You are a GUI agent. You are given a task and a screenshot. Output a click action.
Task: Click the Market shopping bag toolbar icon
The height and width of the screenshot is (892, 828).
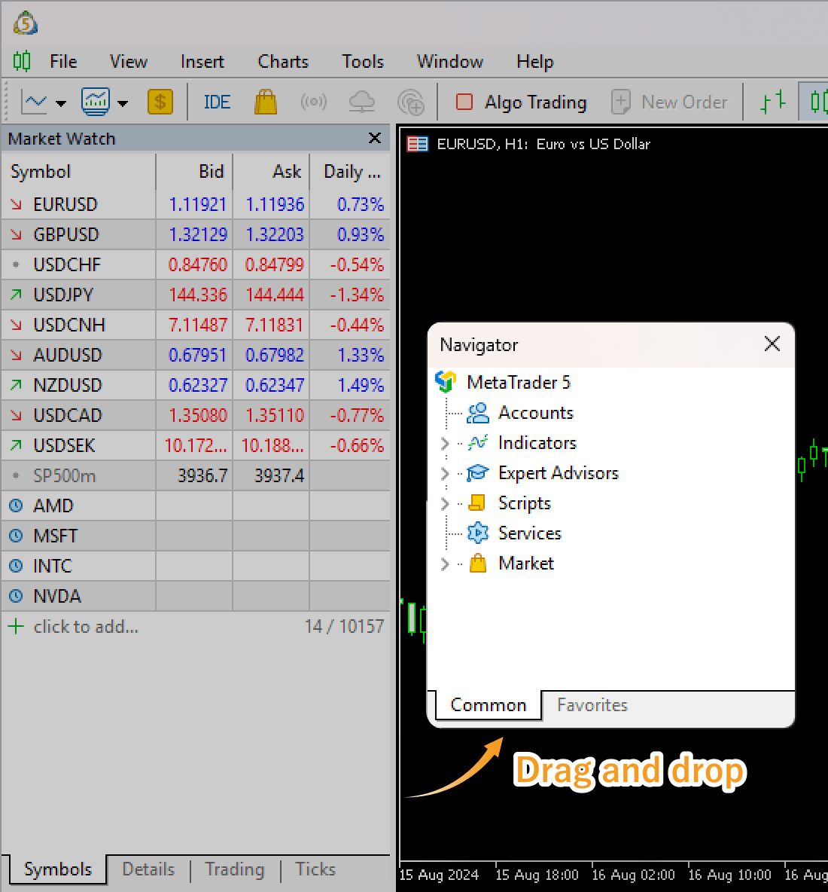[265, 102]
